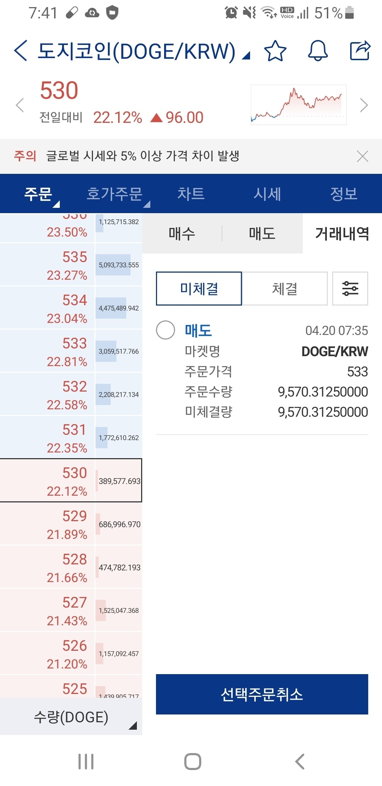The image size is (382, 786).
Task: Show next coin with right chevron
Action: coord(364,105)
